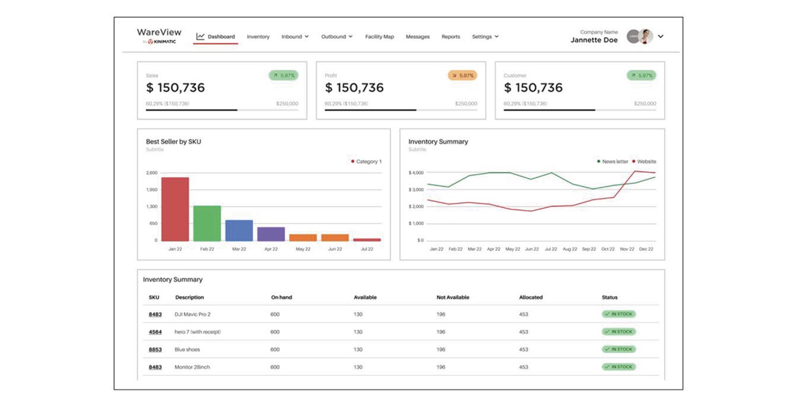The height and width of the screenshot is (416, 795).
Task: Click In Stock badge for Blue shoes
Action: (618, 349)
